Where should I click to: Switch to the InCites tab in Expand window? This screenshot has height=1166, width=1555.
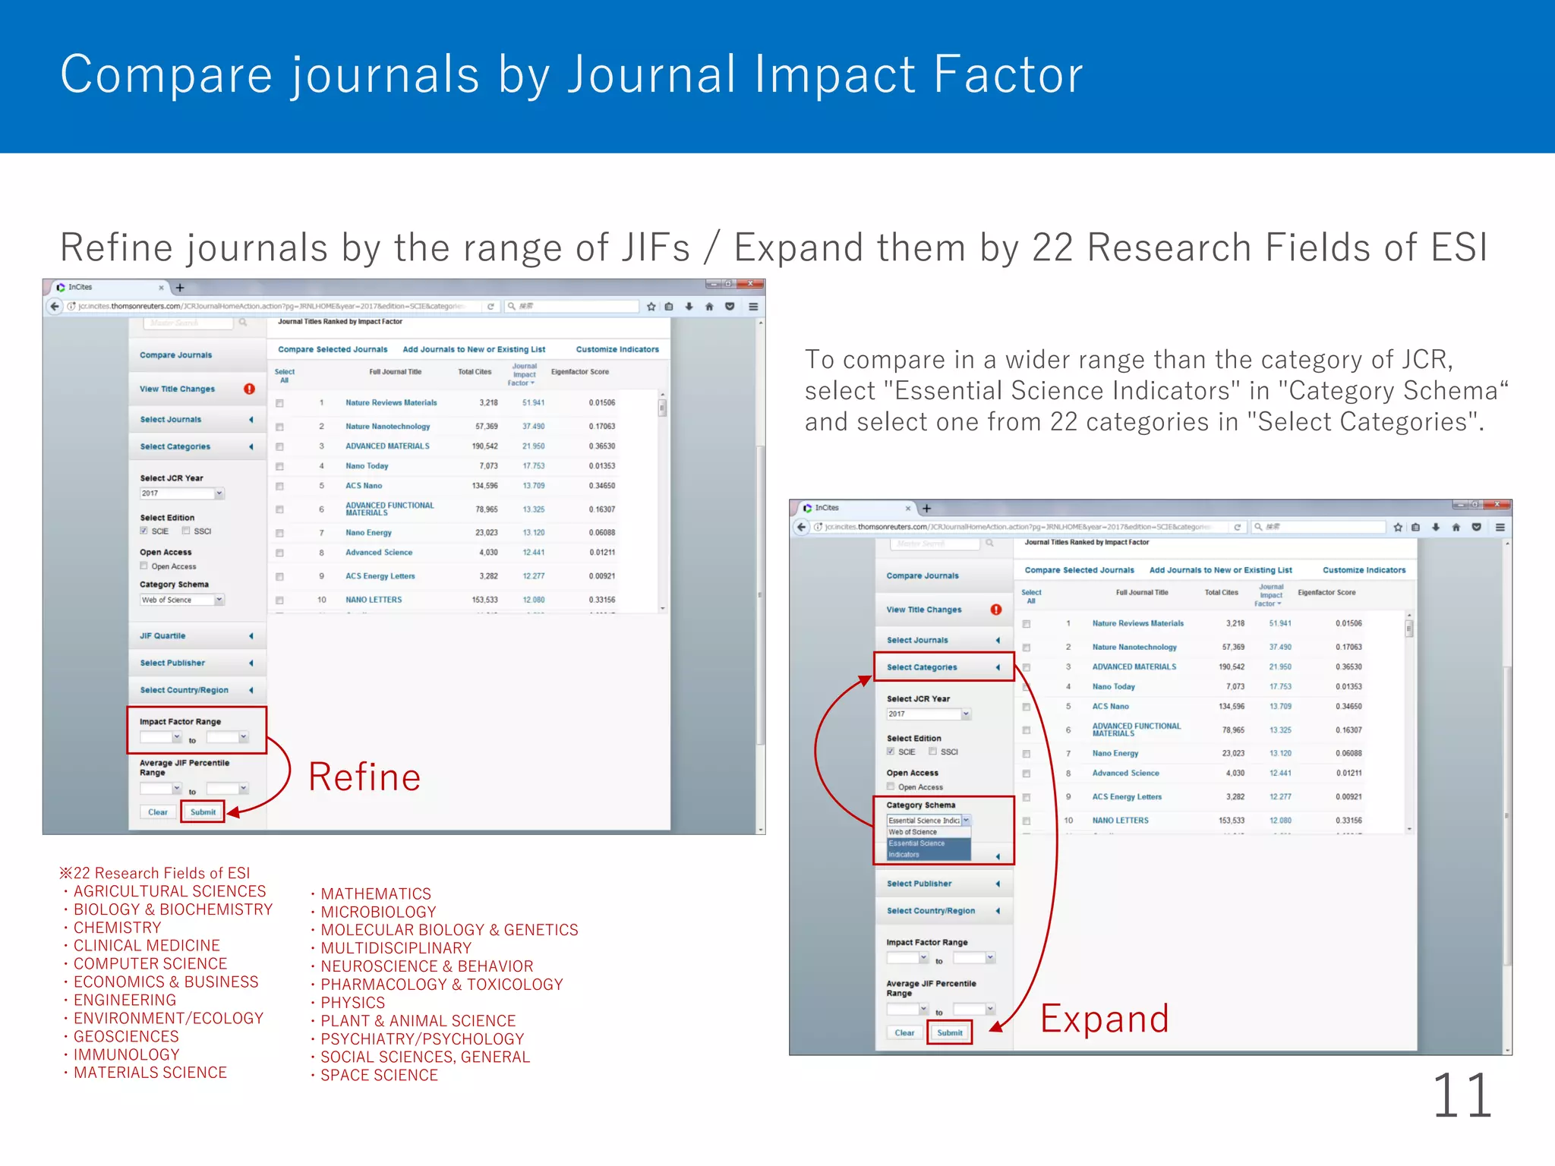pyautogui.click(x=858, y=508)
